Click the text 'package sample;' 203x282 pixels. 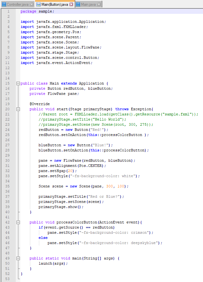(37, 12)
